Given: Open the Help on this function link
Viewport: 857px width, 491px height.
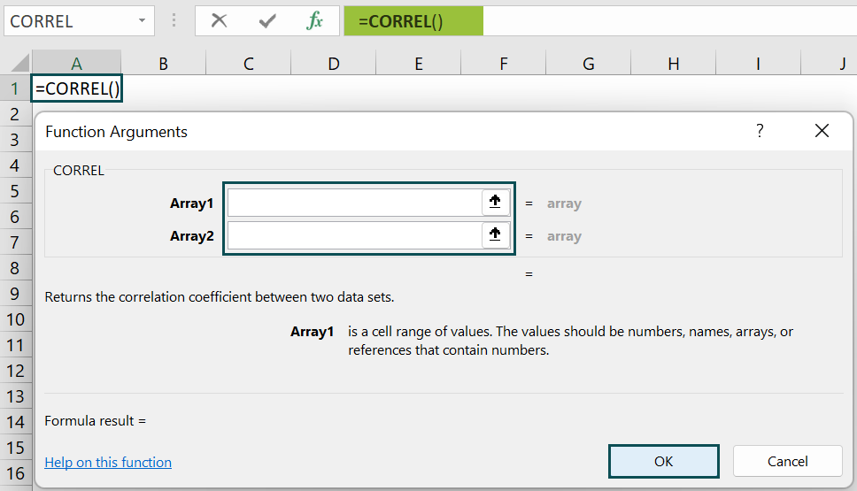Looking at the screenshot, I should 108,462.
